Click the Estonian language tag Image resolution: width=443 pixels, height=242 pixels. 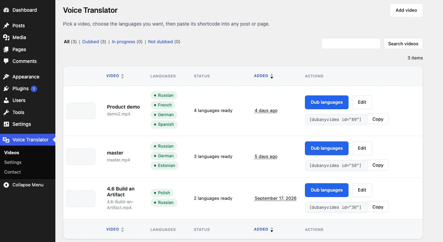click(x=165, y=166)
